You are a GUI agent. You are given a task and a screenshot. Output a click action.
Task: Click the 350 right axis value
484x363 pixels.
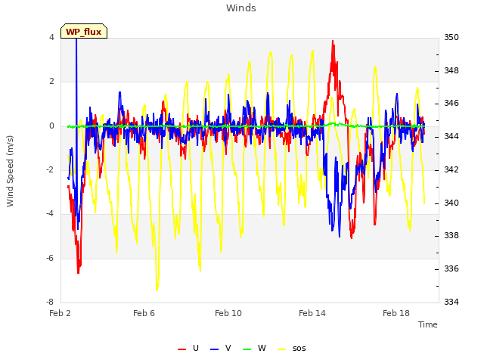(x=451, y=37)
